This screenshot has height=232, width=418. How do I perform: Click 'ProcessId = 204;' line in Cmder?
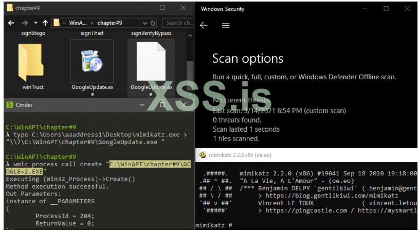click(x=65, y=216)
